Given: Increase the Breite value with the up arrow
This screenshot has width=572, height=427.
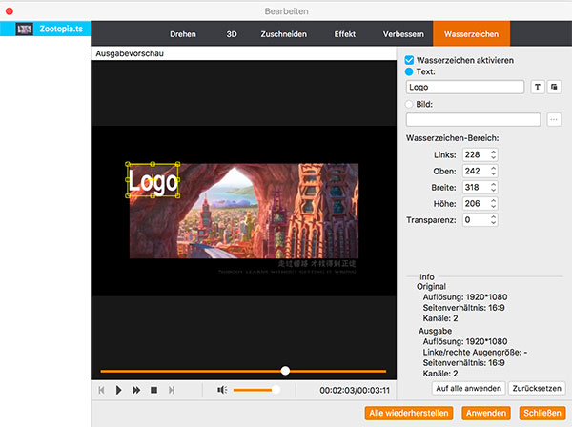Looking at the screenshot, I should (x=493, y=185).
